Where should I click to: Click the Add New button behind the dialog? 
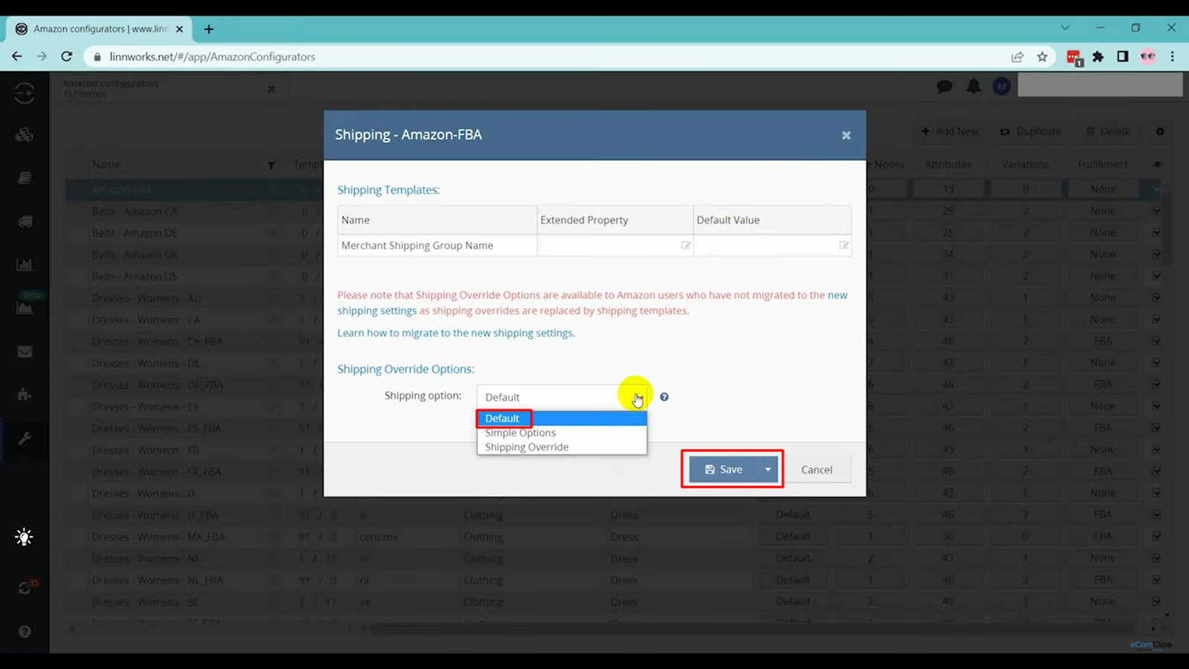coord(950,132)
